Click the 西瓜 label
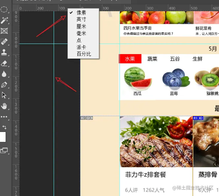This screenshot has width=219, height=196. [137, 93]
